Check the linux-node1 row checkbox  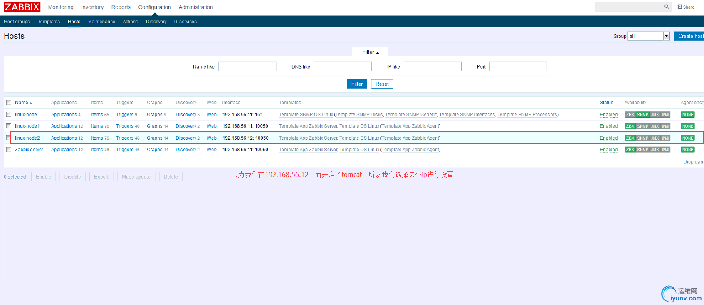pyautogui.click(x=9, y=126)
